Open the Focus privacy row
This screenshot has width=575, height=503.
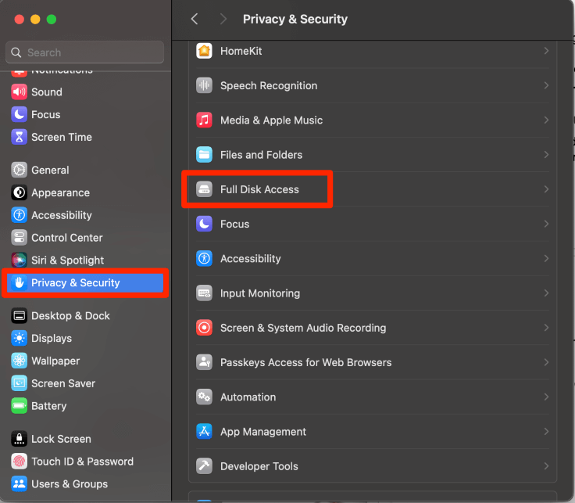click(x=234, y=224)
